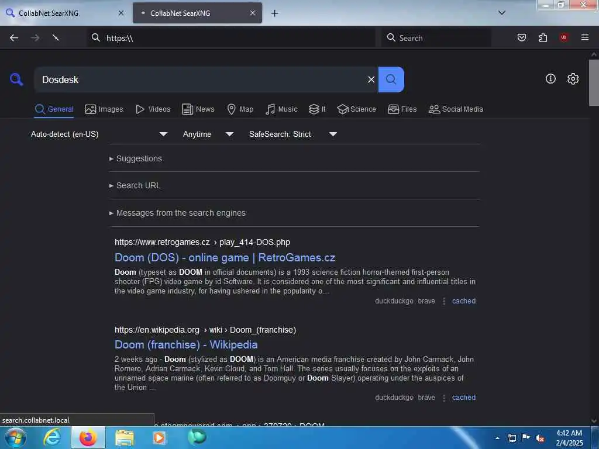Click the Firefox toolbar Search box
The width and height of the screenshot is (599, 449).
pos(436,38)
